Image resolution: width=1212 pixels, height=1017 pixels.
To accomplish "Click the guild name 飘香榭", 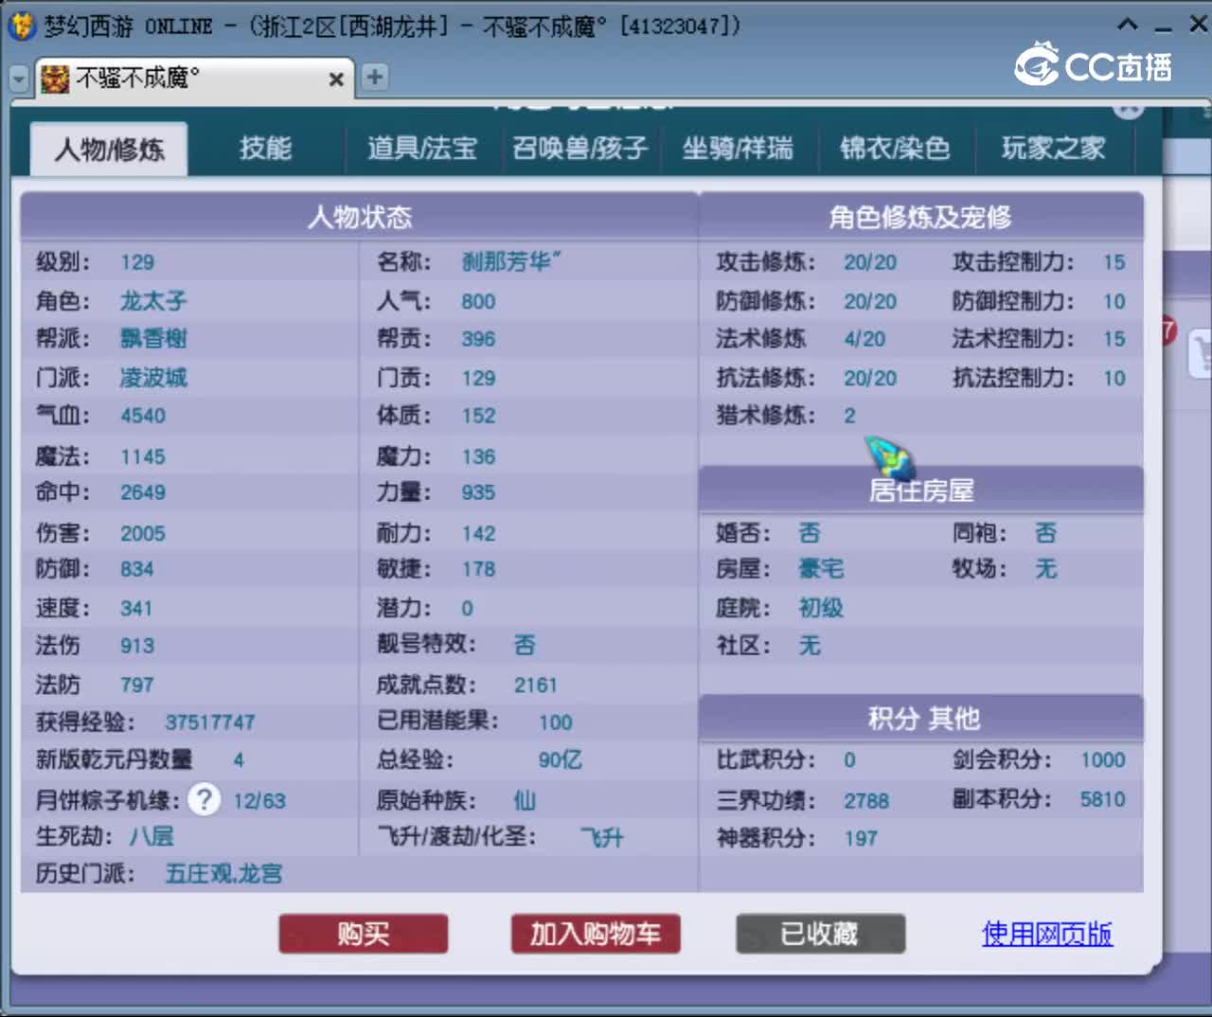I will point(153,339).
